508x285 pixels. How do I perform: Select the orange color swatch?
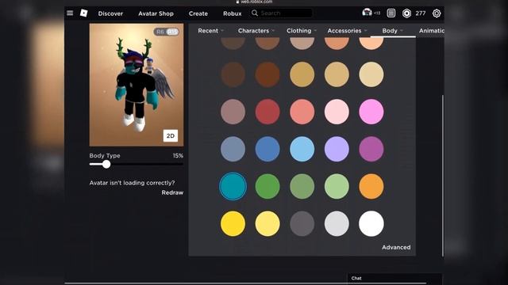click(371, 187)
